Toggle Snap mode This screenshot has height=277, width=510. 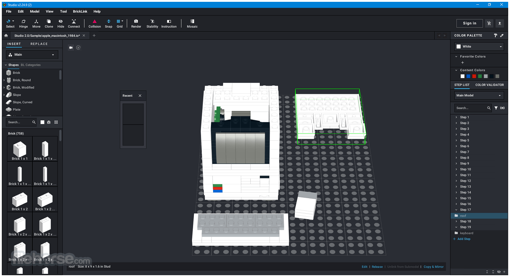point(109,24)
